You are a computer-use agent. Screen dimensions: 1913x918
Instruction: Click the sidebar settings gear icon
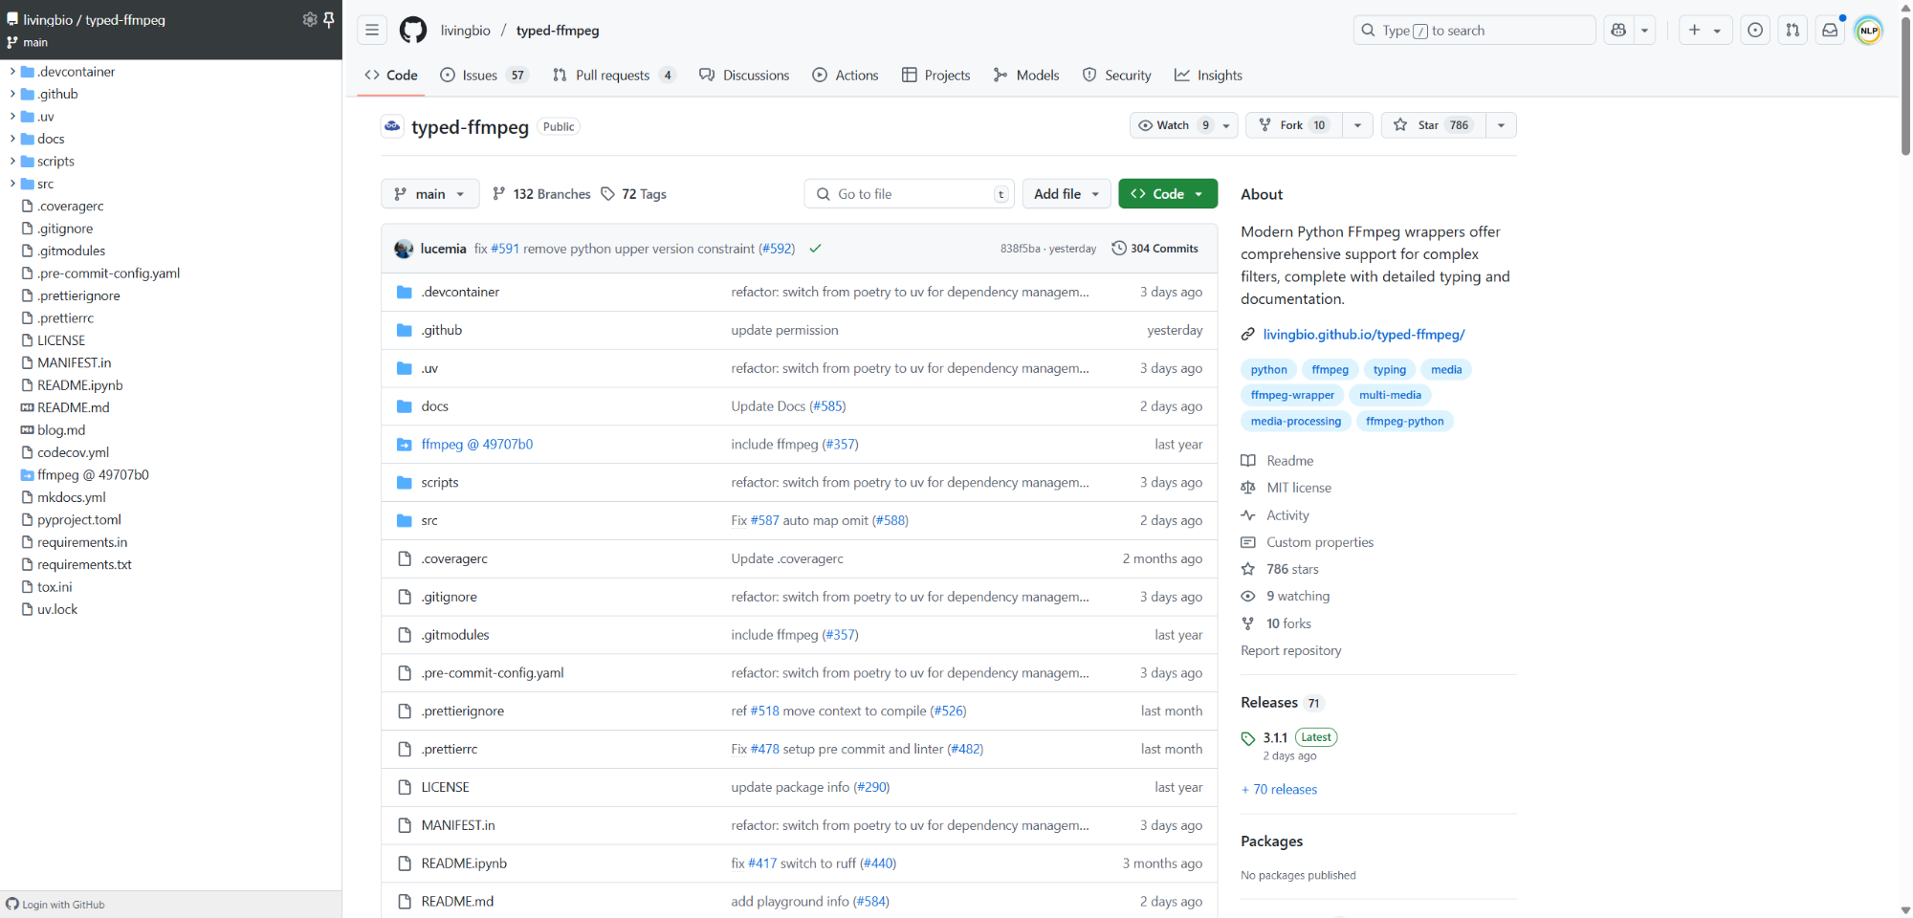[309, 19]
